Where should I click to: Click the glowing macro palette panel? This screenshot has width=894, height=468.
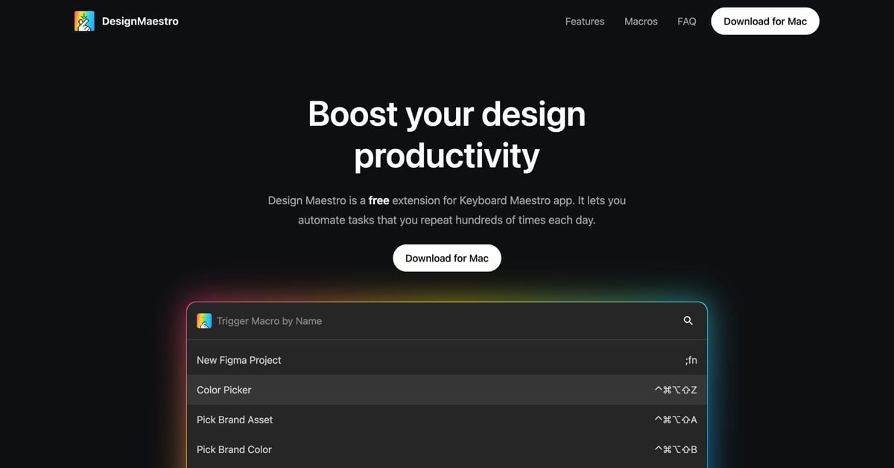(447, 380)
